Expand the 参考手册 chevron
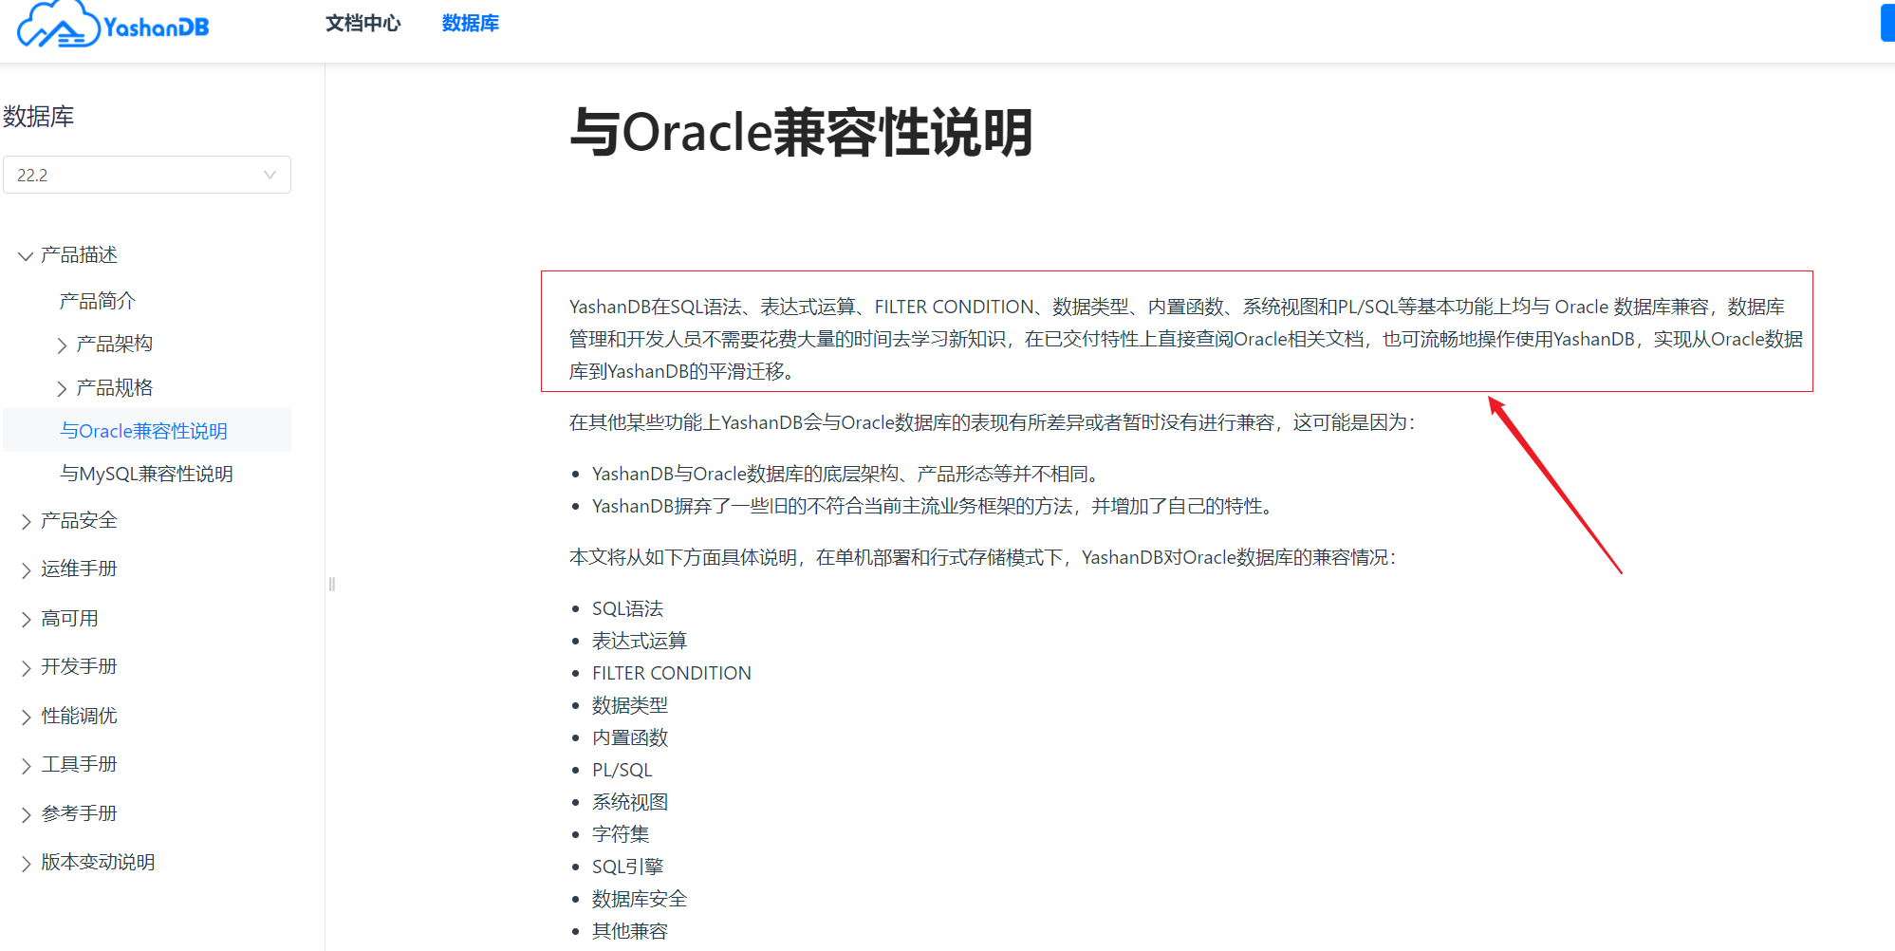Image resolution: width=1895 pixels, height=951 pixels. 26,814
